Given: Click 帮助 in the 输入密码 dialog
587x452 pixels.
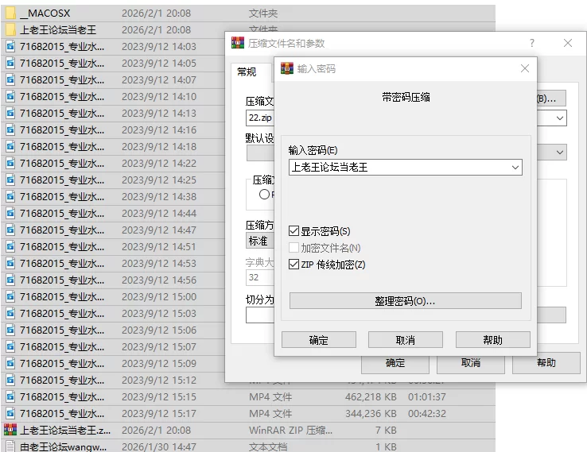Looking at the screenshot, I should pos(492,340).
